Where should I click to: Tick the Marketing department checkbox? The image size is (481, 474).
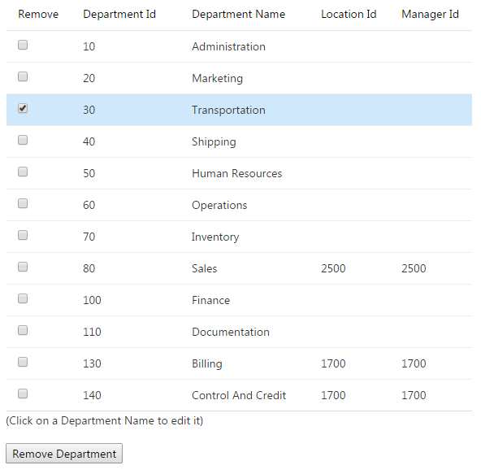(x=23, y=76)
